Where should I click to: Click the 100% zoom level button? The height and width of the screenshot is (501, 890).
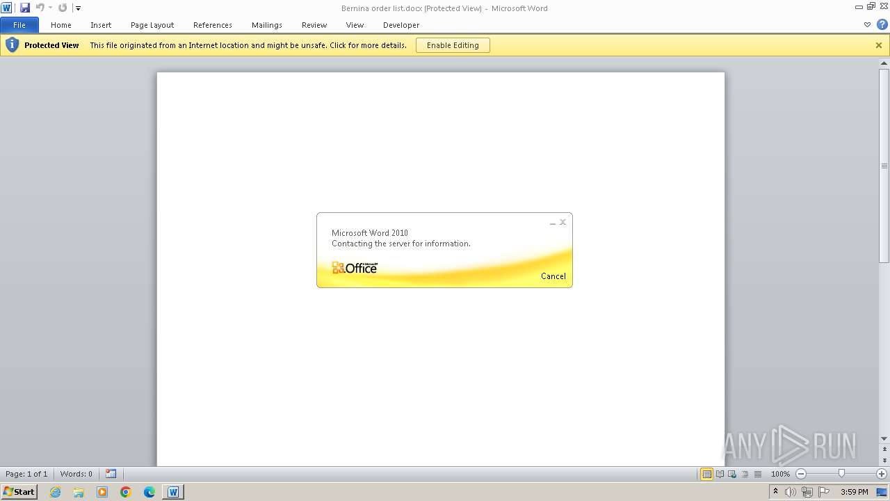tap(780, 474)
